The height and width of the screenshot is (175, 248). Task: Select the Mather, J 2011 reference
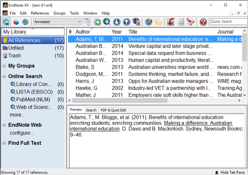click(155, 95)
